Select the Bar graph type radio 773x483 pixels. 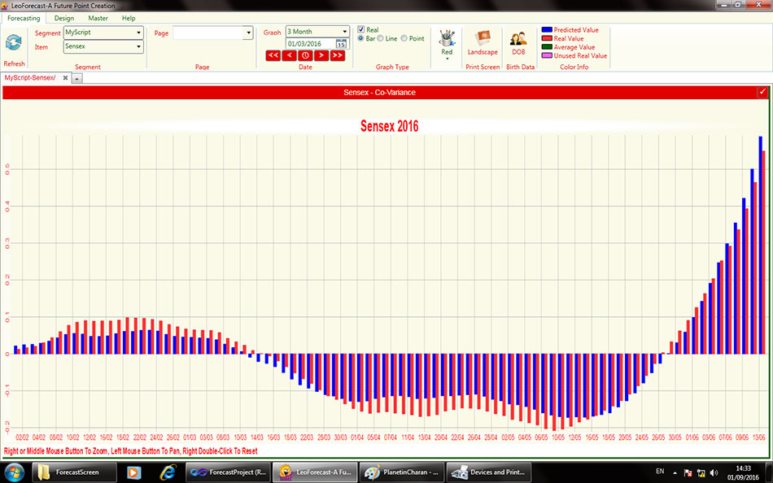[x=360, y=38]
